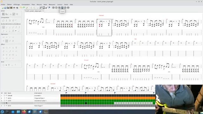The image size is (203, 114).
Task: Click the clock tempo icon in Composition panel
Action: click(3, 21)
